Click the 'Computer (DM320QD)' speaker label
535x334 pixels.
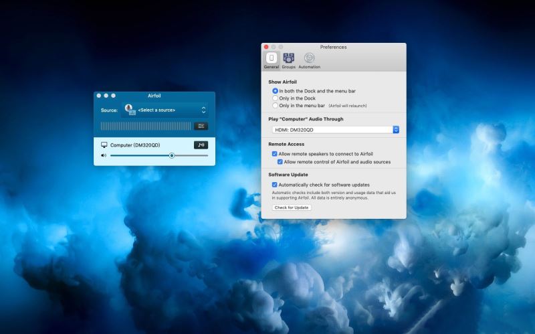(135, 145)
